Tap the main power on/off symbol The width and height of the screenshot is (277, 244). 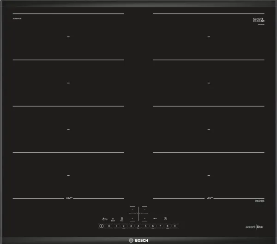pyautogui.click(x=102, y=226)
